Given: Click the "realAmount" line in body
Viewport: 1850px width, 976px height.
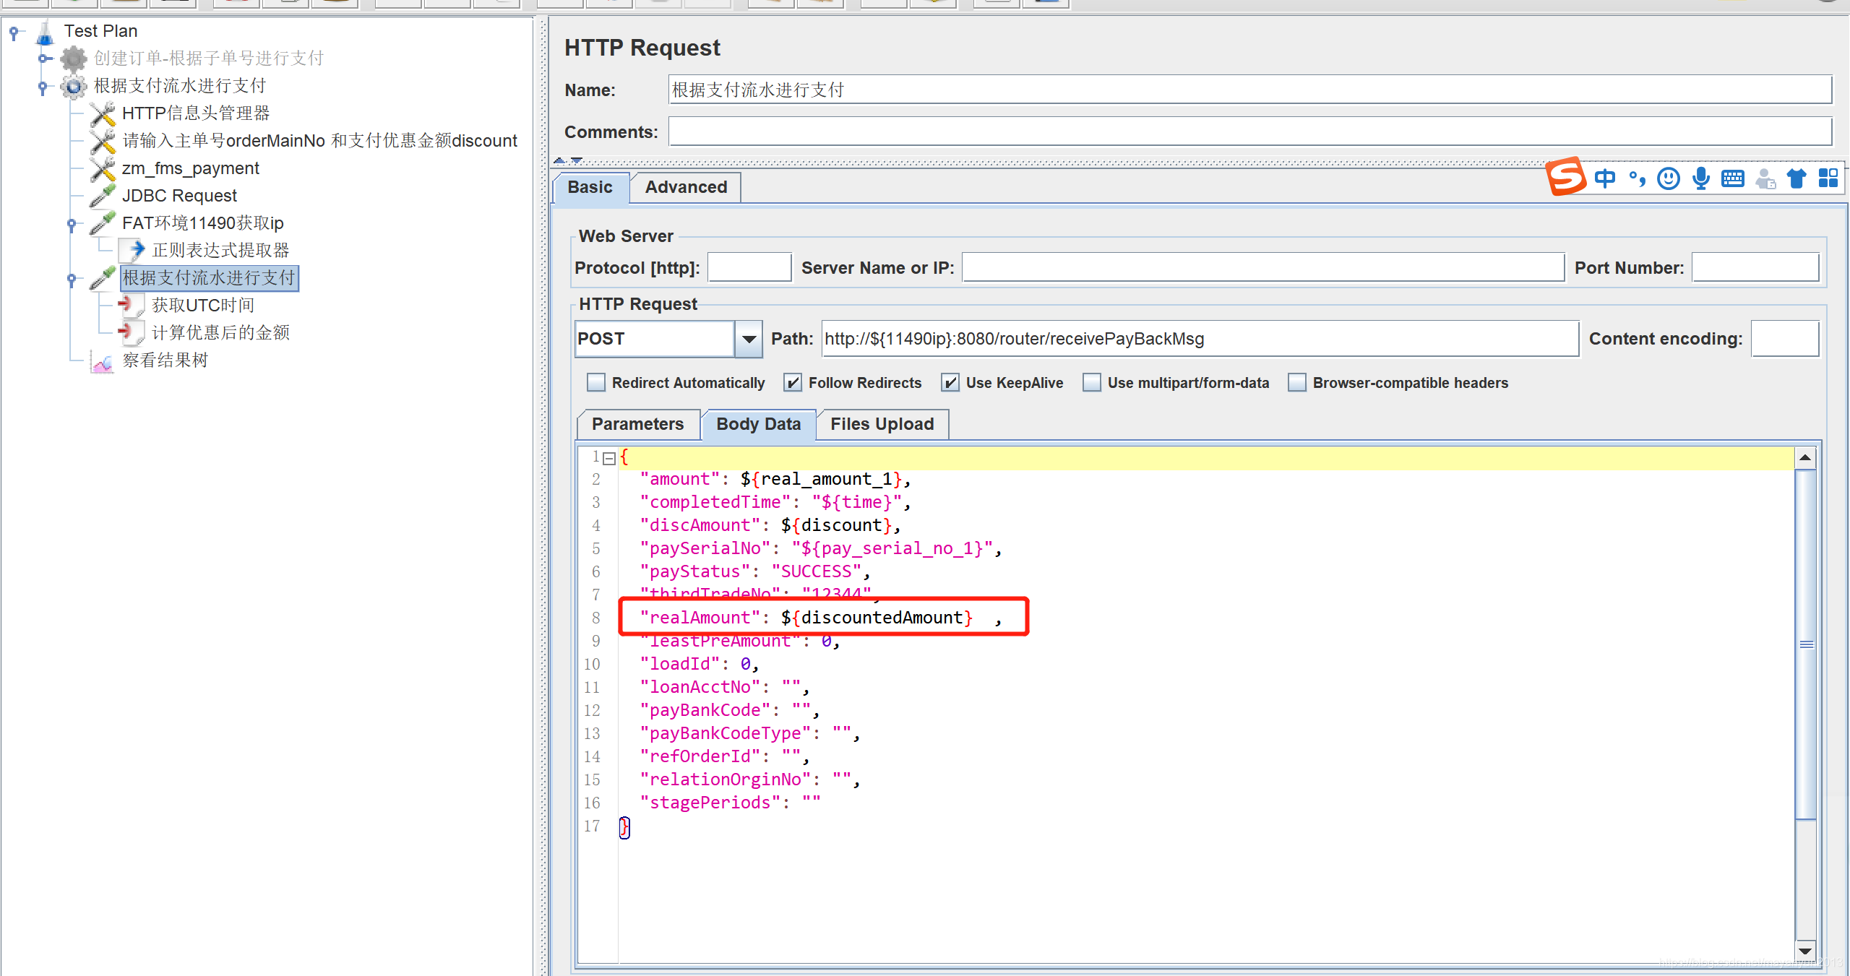Looking at the screenshot, I should [x=820, y=618].
